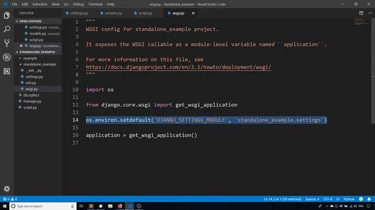375x210 pixels.
Task: Select the wsgi.py editor tab
Action: tap(178, 13)
